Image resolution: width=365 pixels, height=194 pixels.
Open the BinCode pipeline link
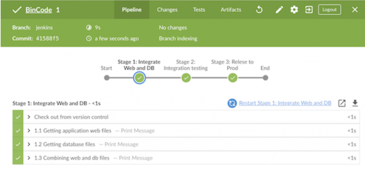click(x=38, y=10)
